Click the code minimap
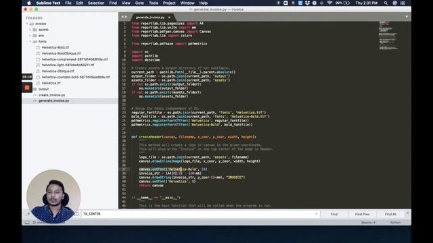The height and width of the screenshot is (243, 433). [x=389, y=36]
